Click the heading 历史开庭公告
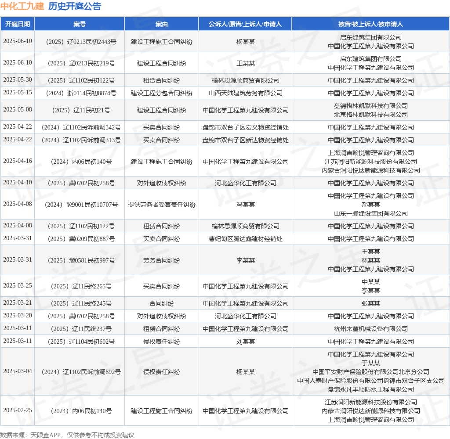The height and width of the screenshot is (439, 450). coord(75,6)
